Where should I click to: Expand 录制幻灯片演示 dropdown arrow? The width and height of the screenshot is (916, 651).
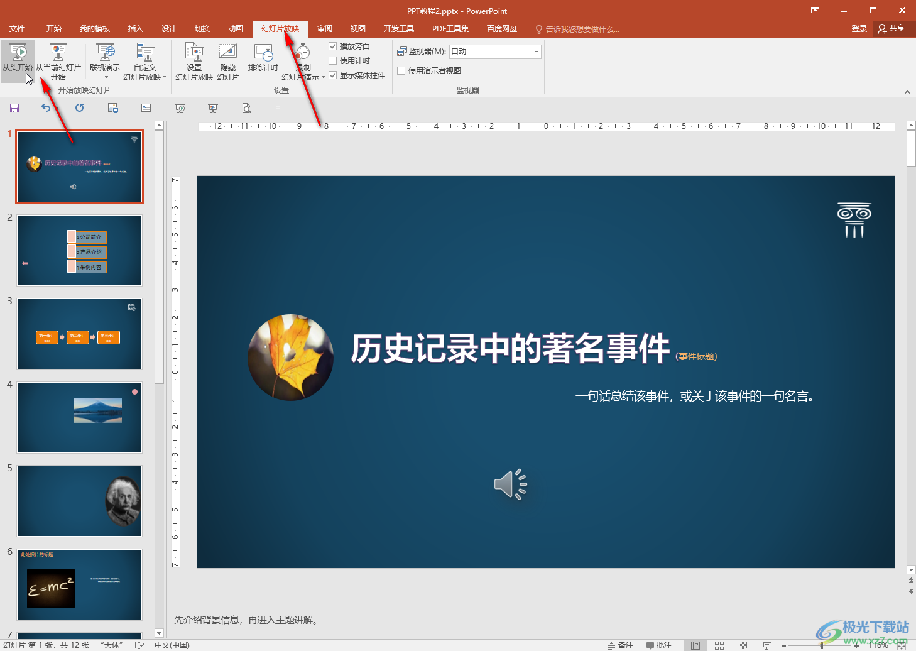(x=323, y=77)
